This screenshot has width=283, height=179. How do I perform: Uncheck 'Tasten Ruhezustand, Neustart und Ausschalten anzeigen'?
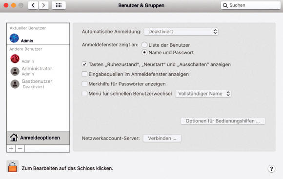point(84,64)
